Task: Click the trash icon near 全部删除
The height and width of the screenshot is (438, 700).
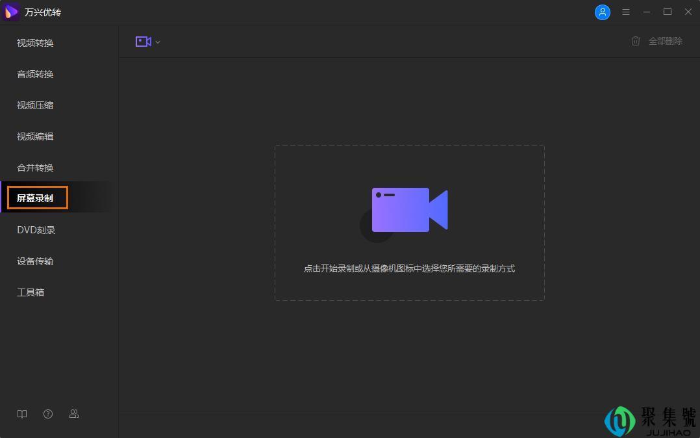Action: coord(635,40)
